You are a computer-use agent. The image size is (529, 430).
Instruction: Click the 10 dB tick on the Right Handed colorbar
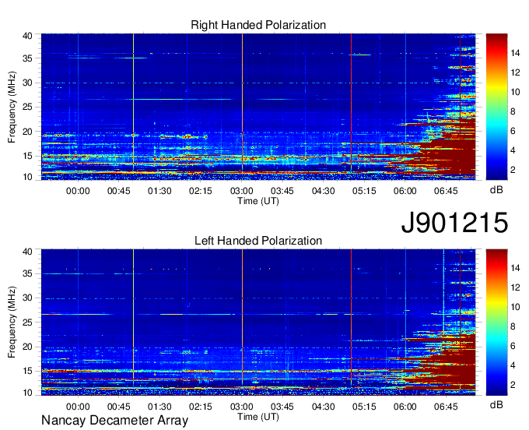coord(515,92)
